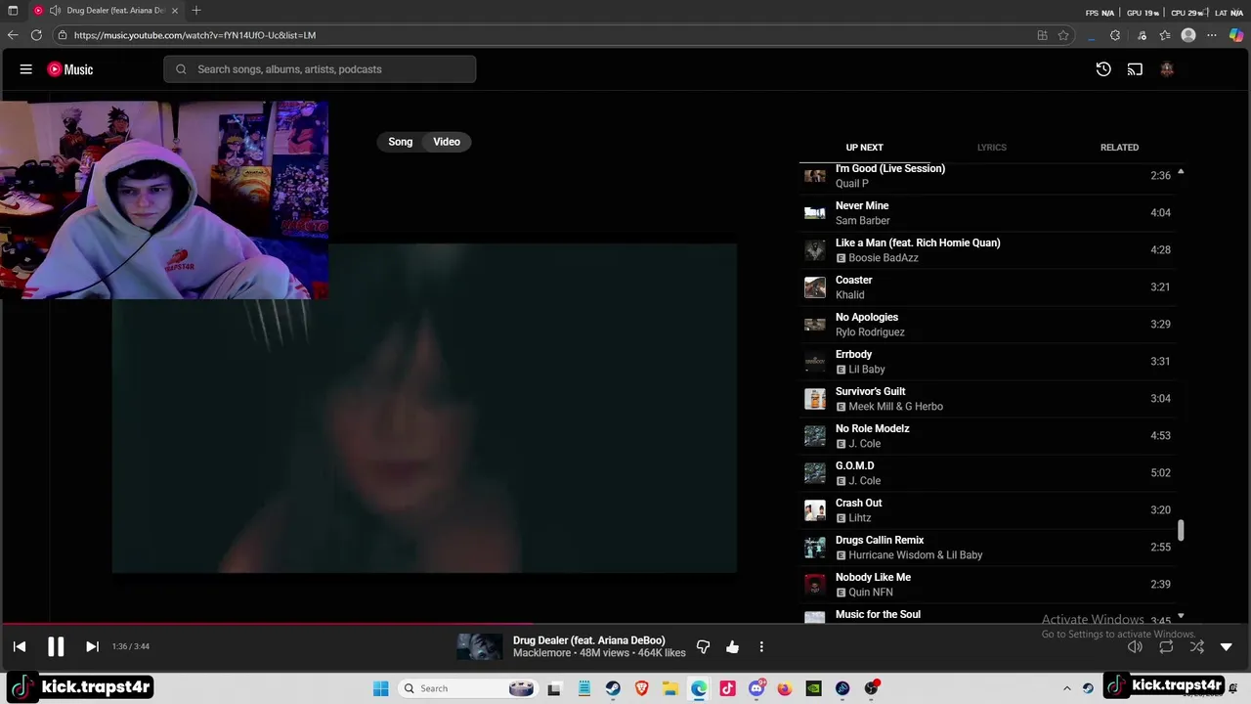Play Crash Out by Lihtz
This screenshot has height=704, width=1251.
tap(987, 510)
